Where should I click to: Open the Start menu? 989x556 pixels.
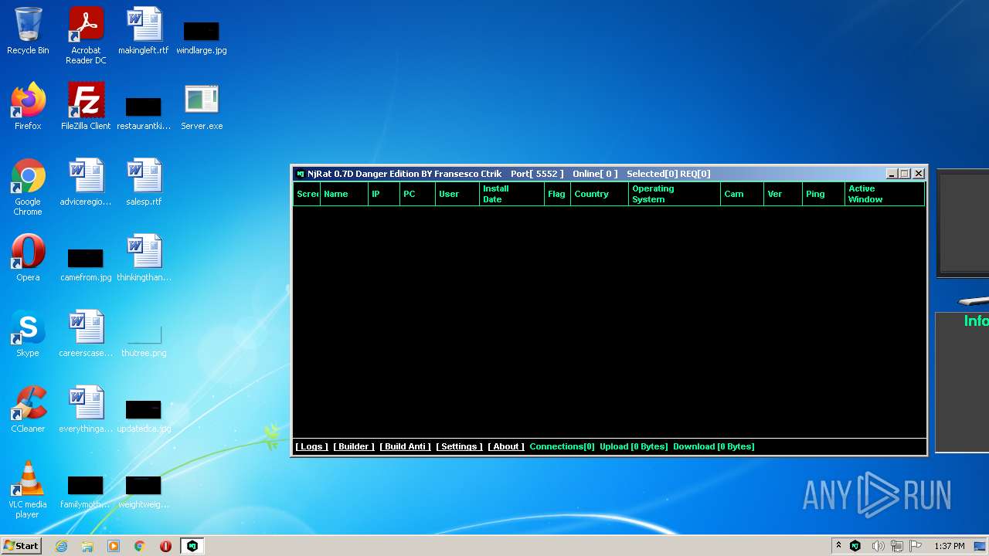coord(22,546)
